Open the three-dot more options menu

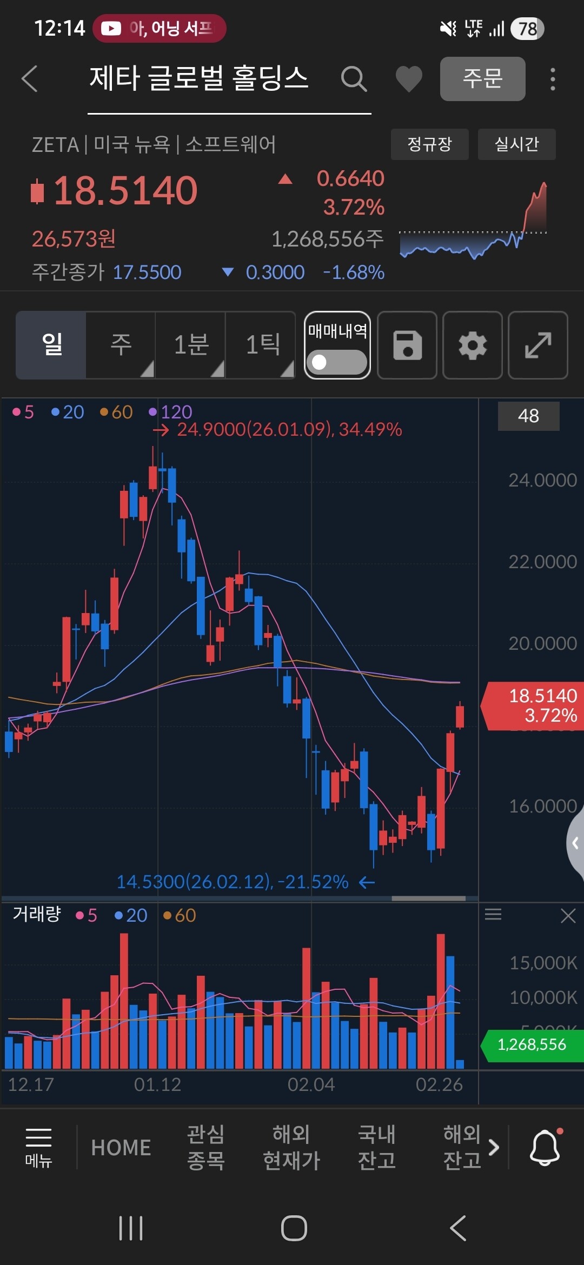coord(552,79)
